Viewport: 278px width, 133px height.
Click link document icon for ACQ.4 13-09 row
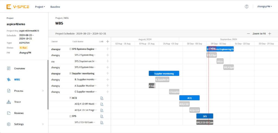(102, 104)
